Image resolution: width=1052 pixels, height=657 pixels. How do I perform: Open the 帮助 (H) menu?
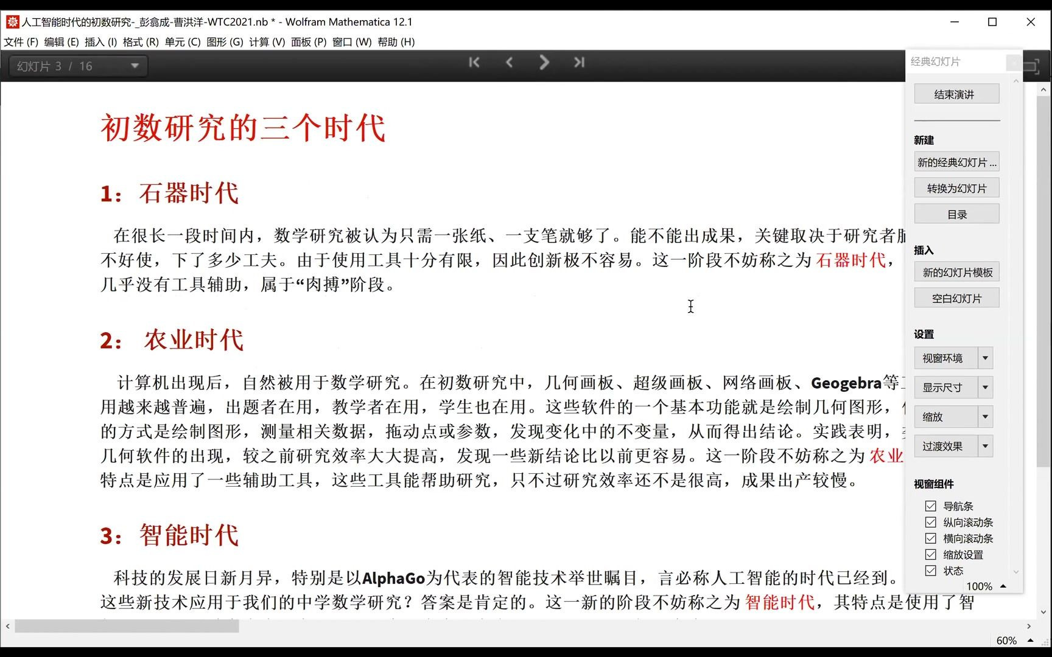[396, 42]
